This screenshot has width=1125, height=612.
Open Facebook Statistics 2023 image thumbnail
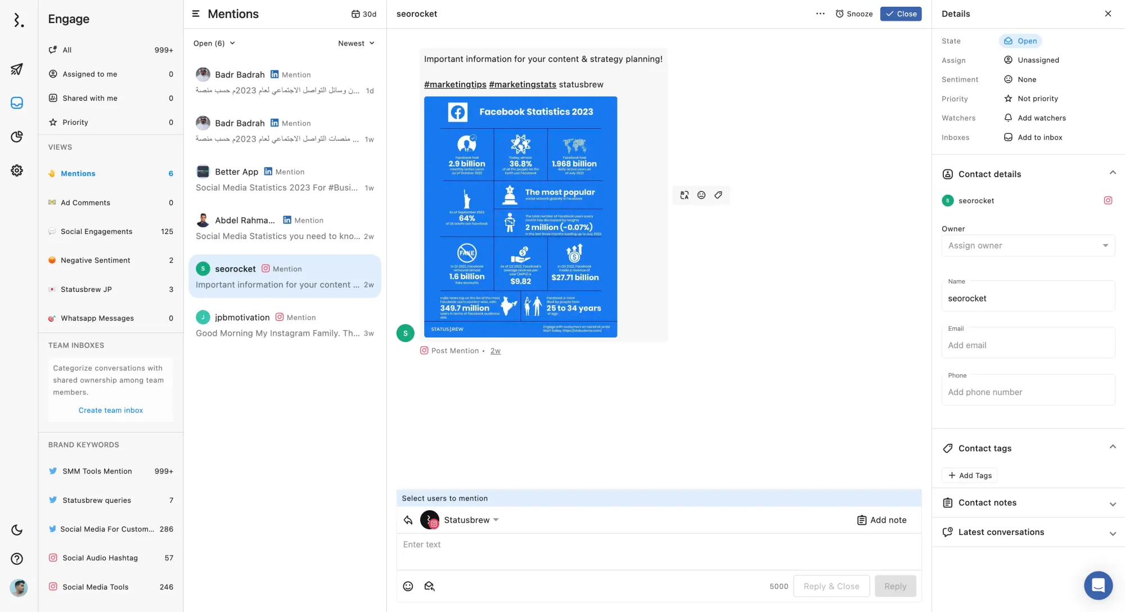pos(520,217)
